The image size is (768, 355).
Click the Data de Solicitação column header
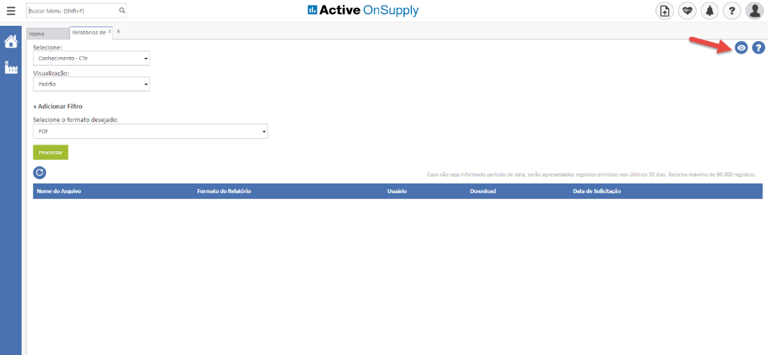(x=597, y=191)
